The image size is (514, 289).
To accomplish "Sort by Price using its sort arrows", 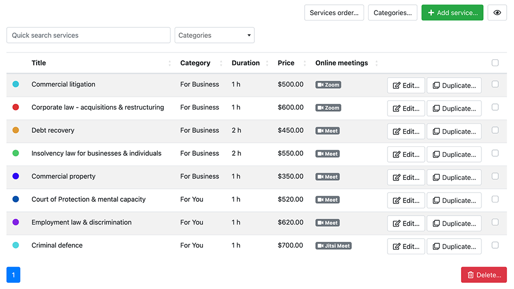I will [305, 63].
